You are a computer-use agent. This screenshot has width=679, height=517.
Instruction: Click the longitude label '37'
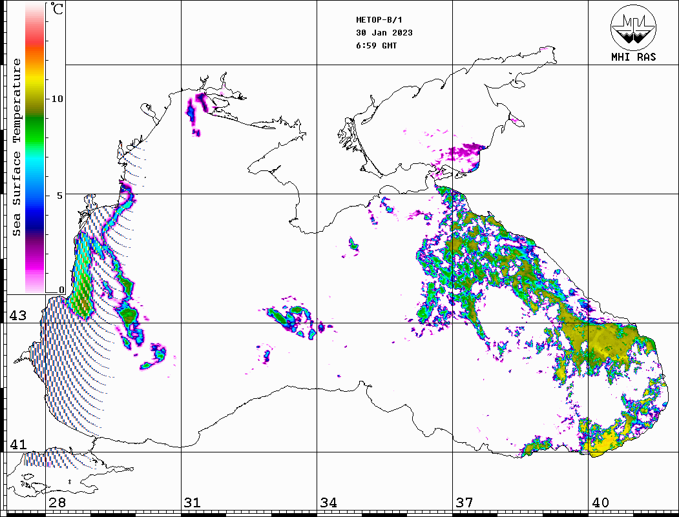point(465,502)
